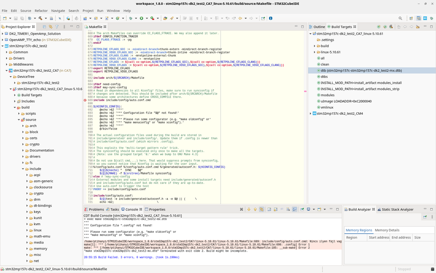Expand stm32mp157c-dk2_test2_CM4 in Build Targets
436x273 pixels.
tap(311, 113)
